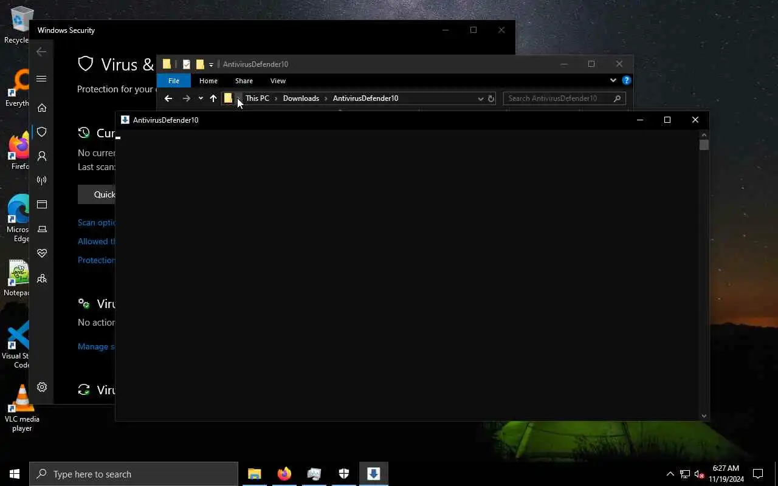Open the Share ribbon tab in Explorer
The width and height of the screenshot is (778, 486).
244,81
